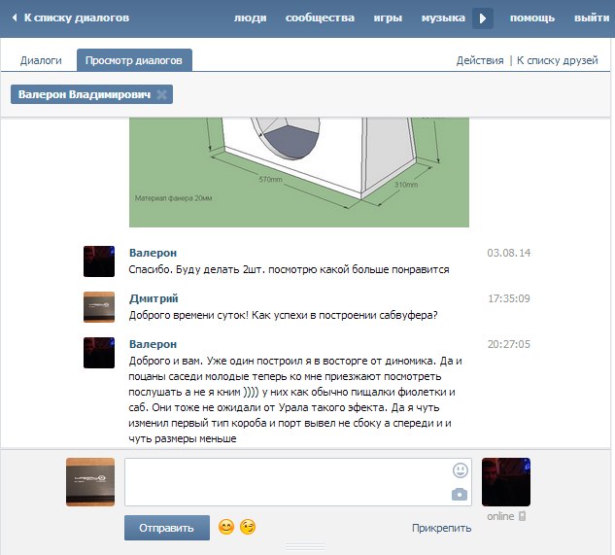The image size is (615, 555).
Task: Focus the message input field
Action: (x=298, y=482)
